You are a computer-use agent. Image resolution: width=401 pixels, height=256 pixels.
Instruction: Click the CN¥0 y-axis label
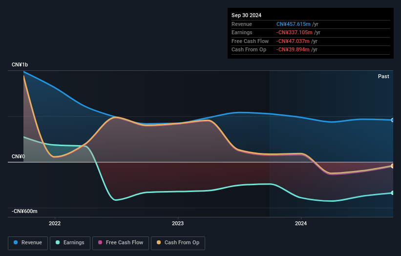pos(18,156)
